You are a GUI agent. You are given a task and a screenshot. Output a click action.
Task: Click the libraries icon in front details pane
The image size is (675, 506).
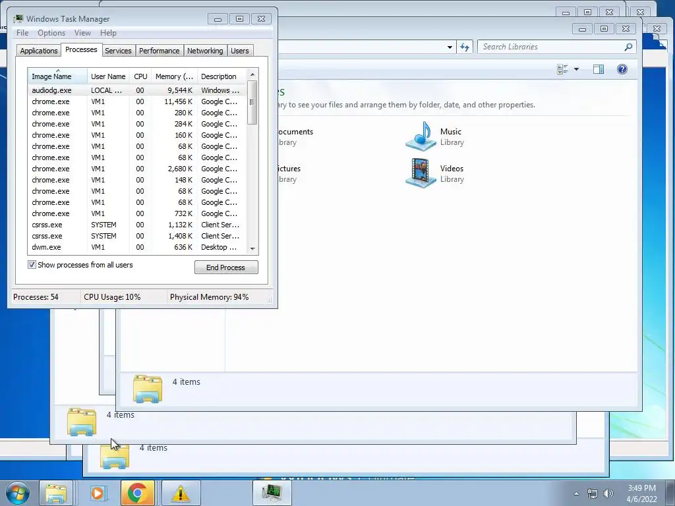click(148, 389)
